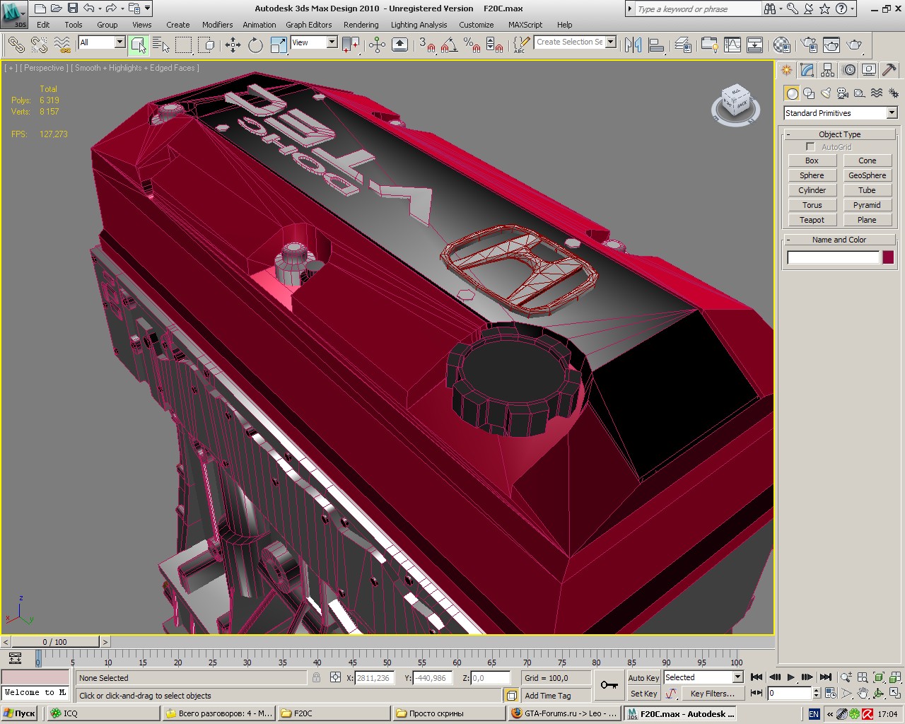Click the Pyramid button

(x=867, y=205)
